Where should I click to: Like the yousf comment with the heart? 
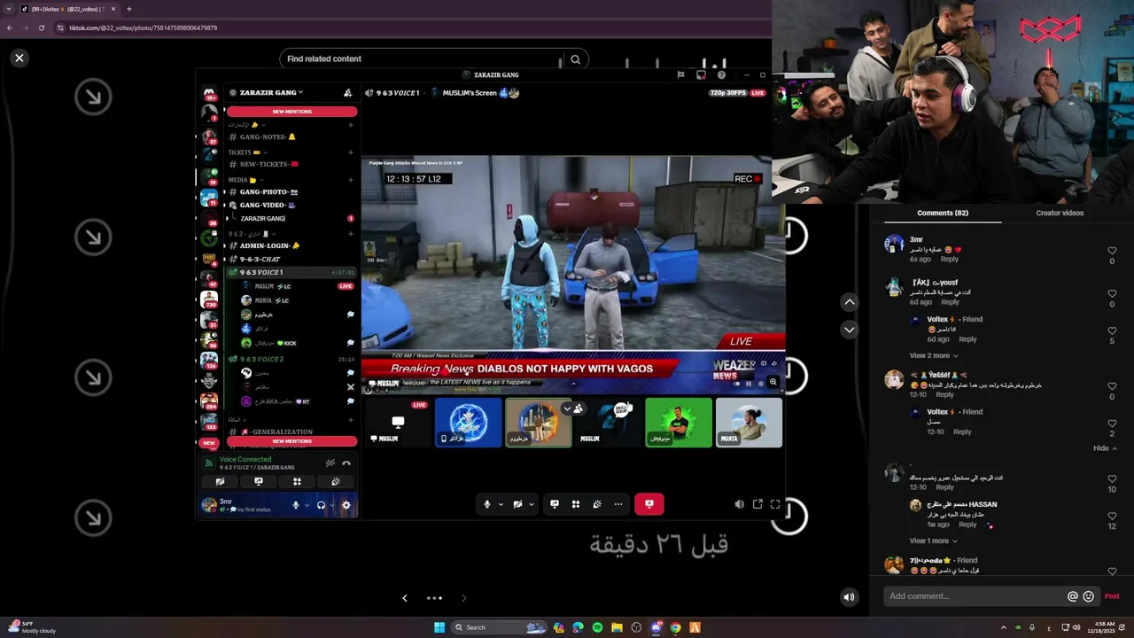(x=1112, y=293)
